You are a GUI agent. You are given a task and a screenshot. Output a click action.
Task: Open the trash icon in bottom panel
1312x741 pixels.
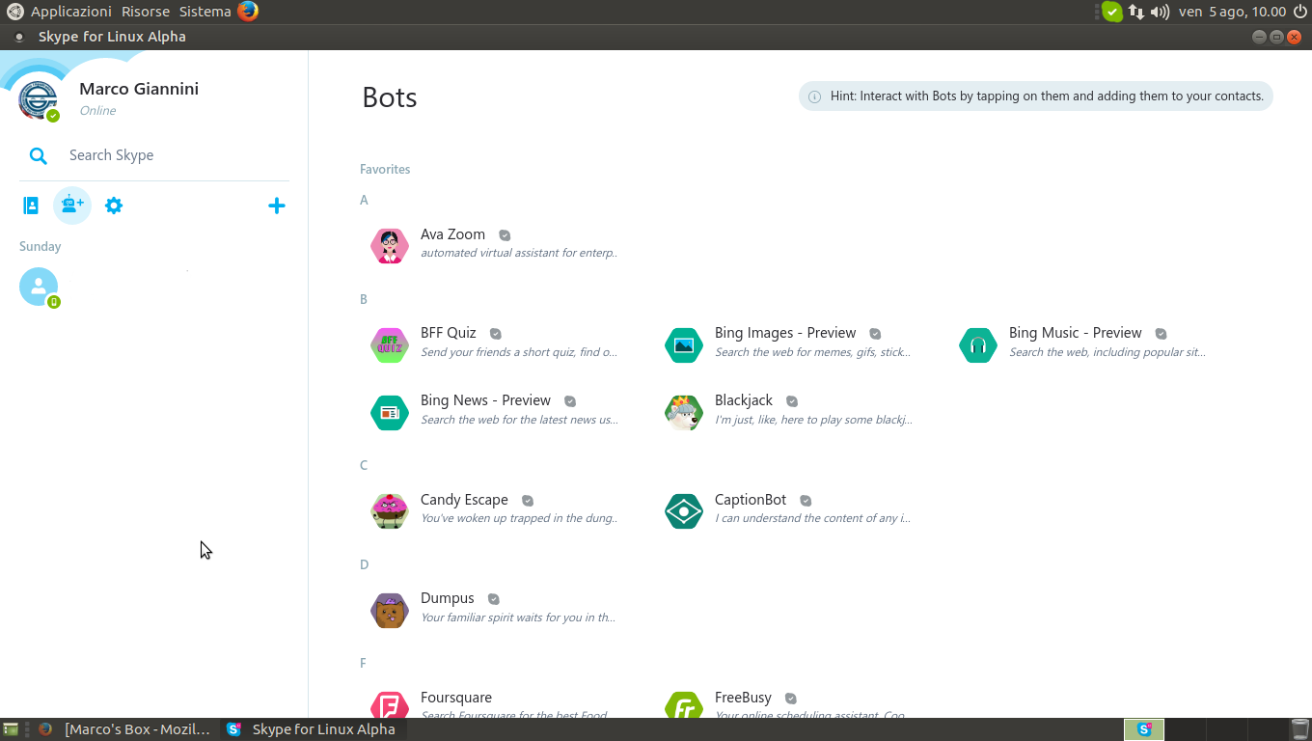1299,729
